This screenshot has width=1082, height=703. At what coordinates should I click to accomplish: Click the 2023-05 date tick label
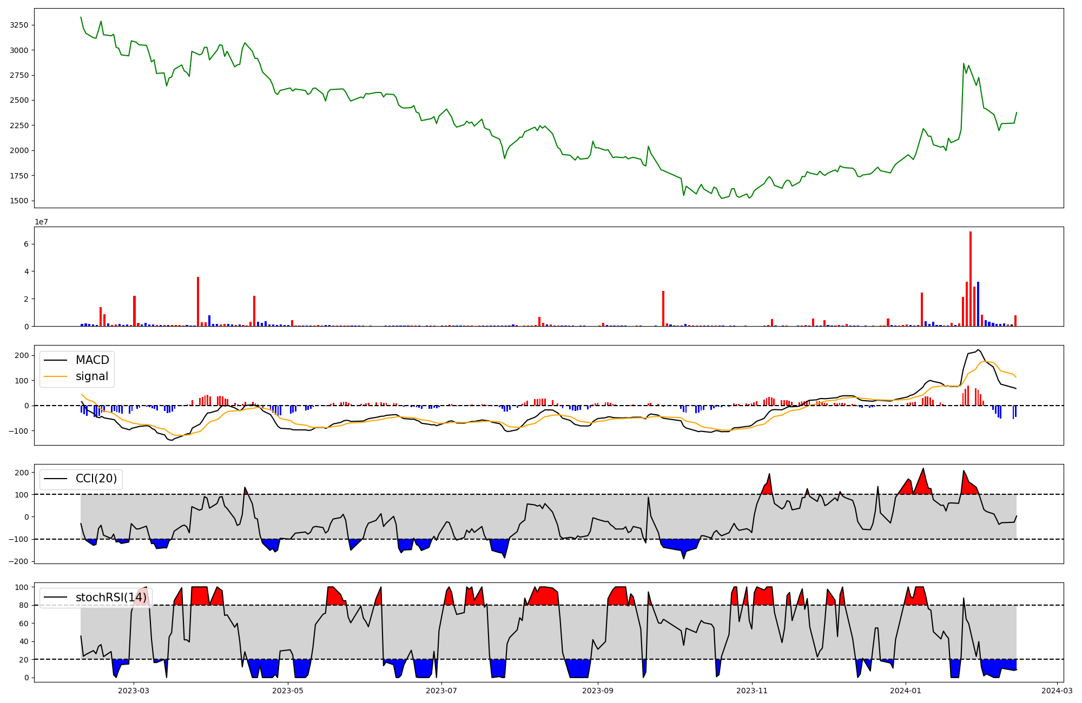(288, 691)
